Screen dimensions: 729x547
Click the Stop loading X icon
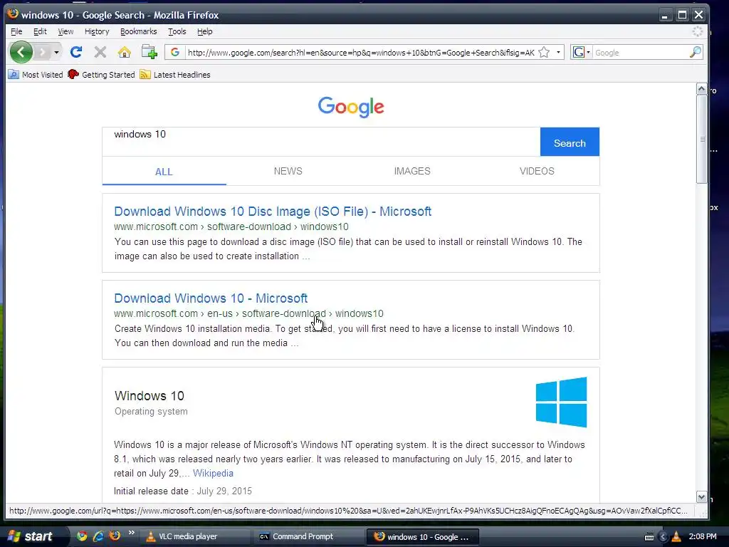[x=100, y=52]
